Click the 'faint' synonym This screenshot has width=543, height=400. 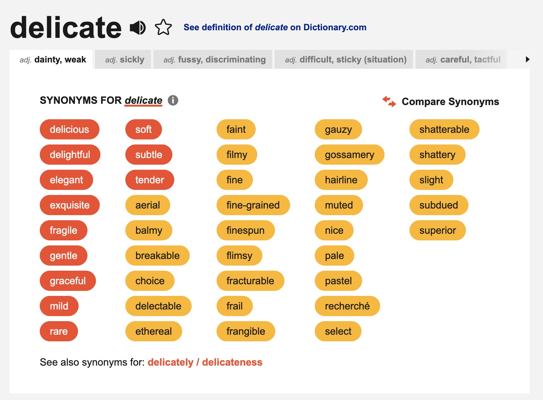tap(236, 129)
